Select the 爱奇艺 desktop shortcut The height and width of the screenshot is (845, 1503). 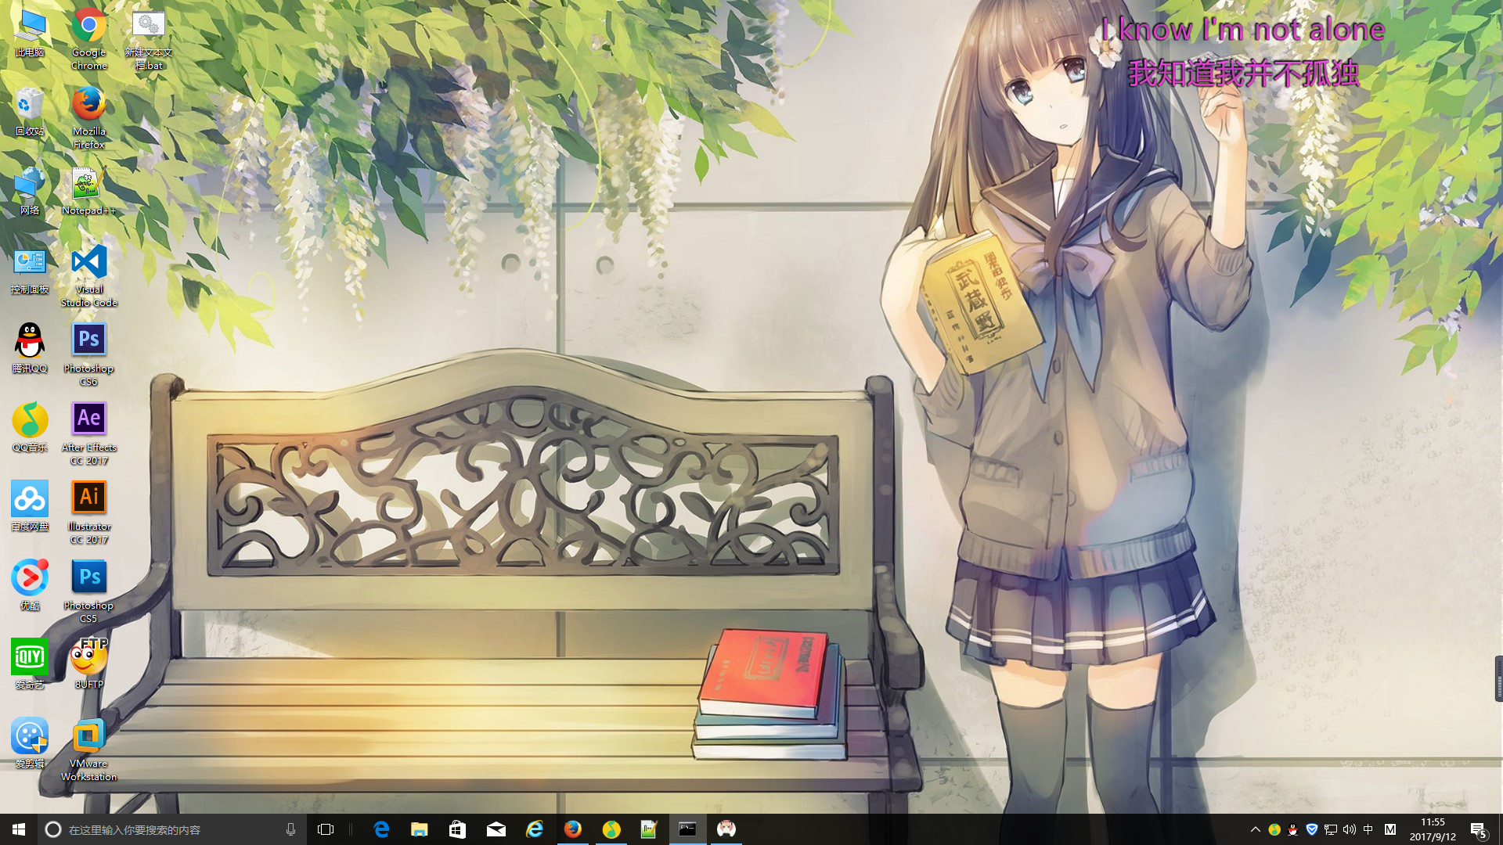point(30,665)
